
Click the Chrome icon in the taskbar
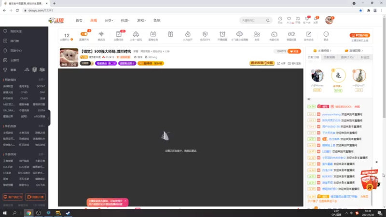click(x=29, y=213)
